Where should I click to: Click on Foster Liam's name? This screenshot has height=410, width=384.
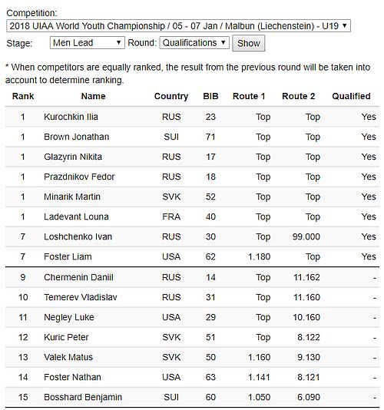[68, 256]
